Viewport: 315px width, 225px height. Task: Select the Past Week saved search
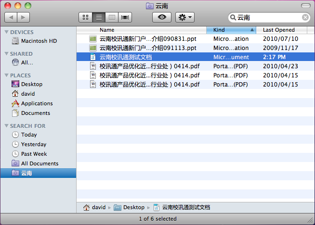tap(34, 154)
